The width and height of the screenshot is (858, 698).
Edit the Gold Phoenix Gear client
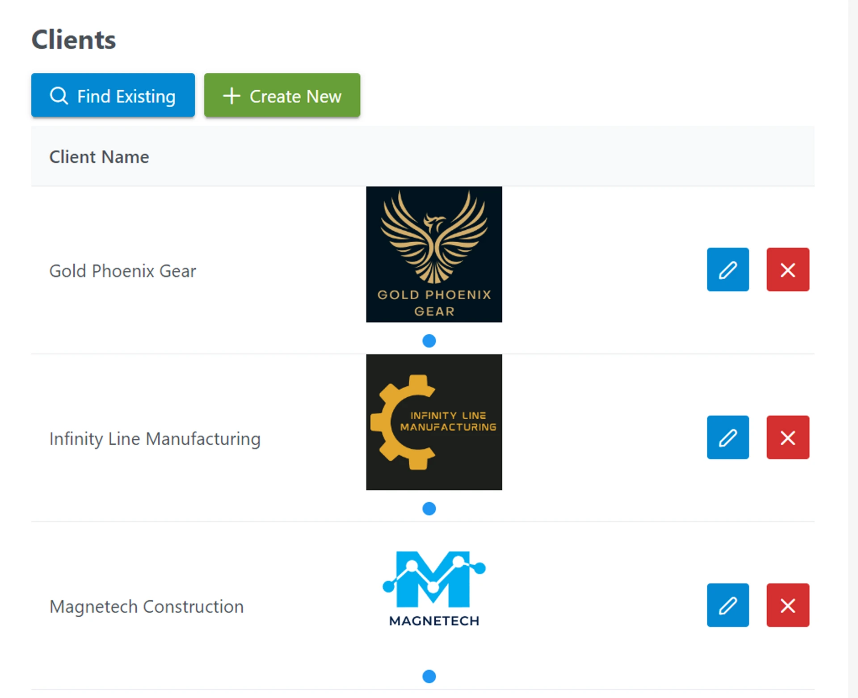pyautogui.click(x=728, y=269)
